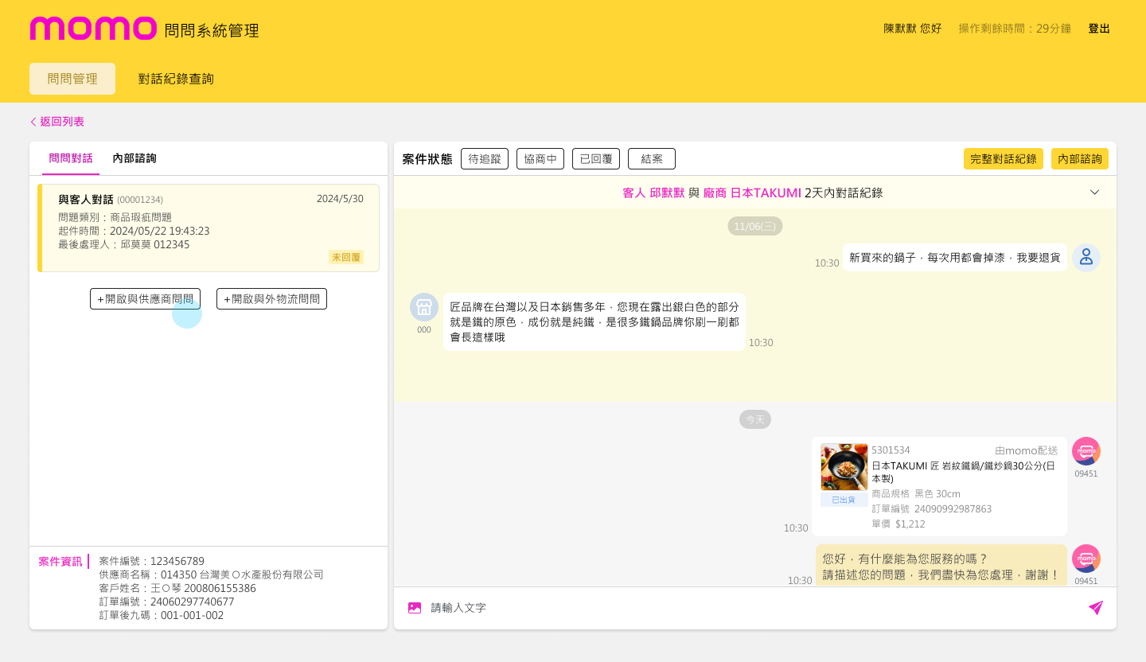Click 訂單編號：24060297740677 in case info
This screenshot has height=662, width=1146.
tap(167, 602)
